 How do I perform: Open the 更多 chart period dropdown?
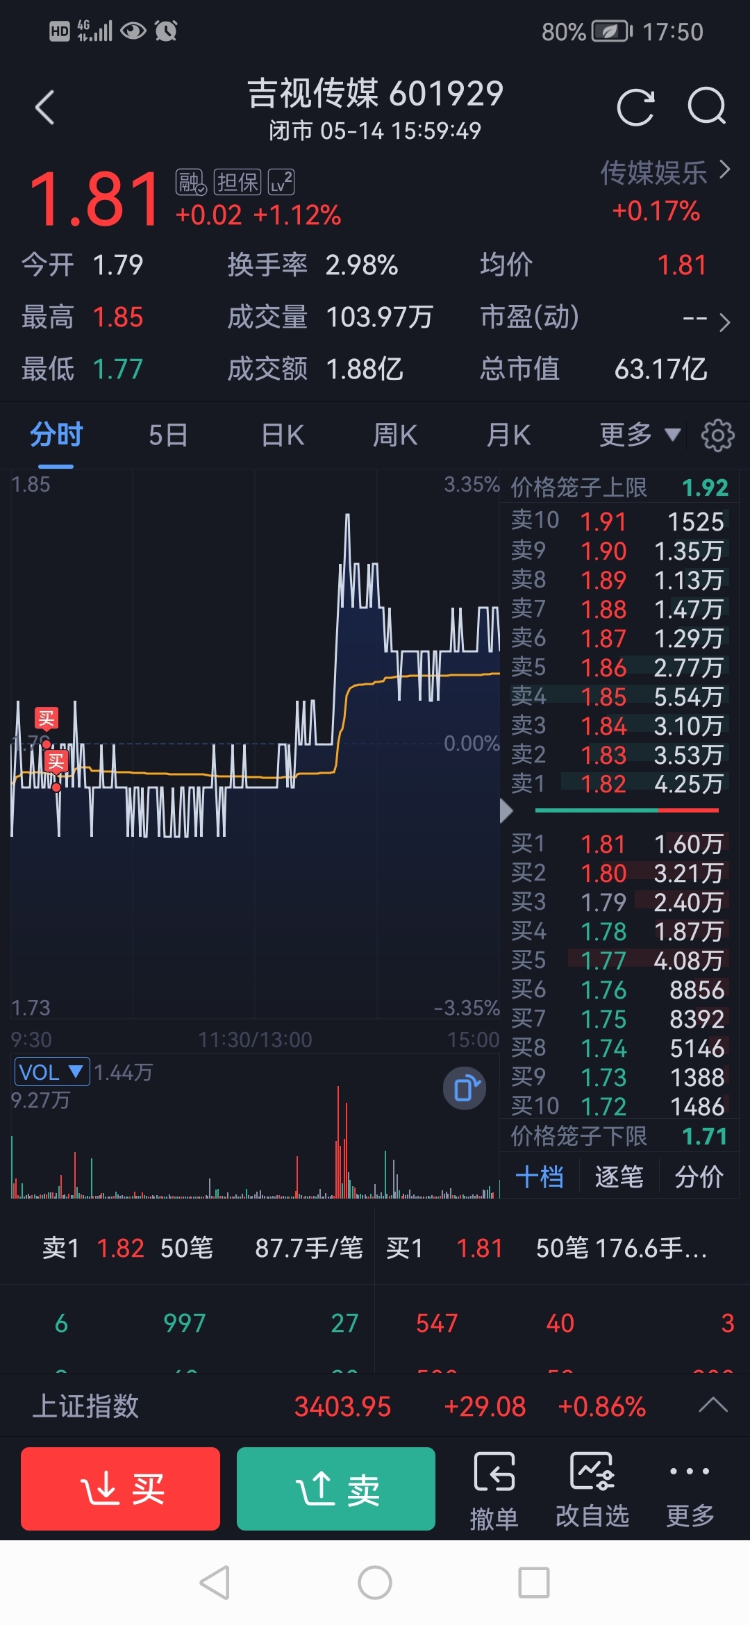click(640, 435)
